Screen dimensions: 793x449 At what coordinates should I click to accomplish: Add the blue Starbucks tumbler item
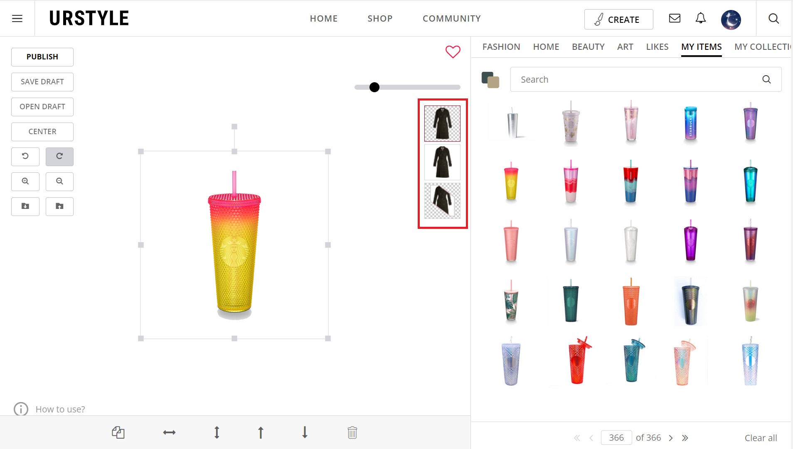690,123
